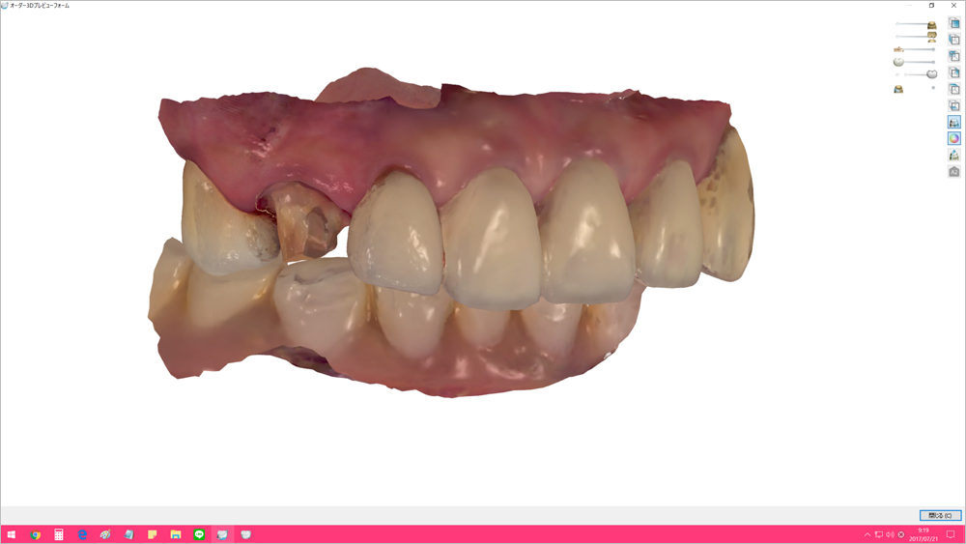The image size is (966, 544).
Task: Click the view cube icon directly above the texture icon
Action: 954,106
